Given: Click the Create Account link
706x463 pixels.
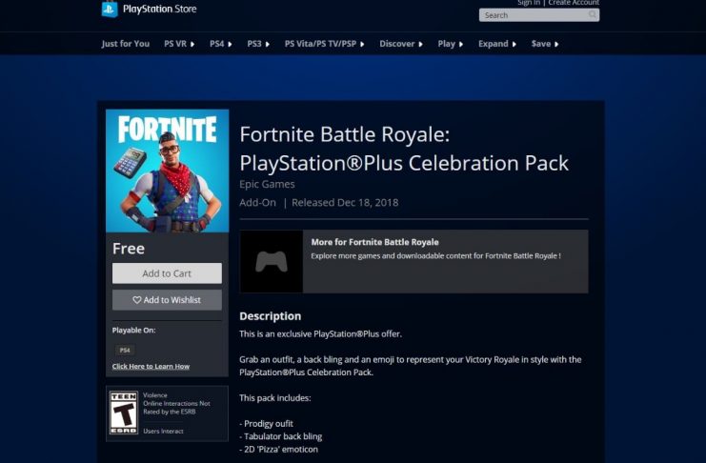Looking at the screenshot, I should click(x=574, y=3).
